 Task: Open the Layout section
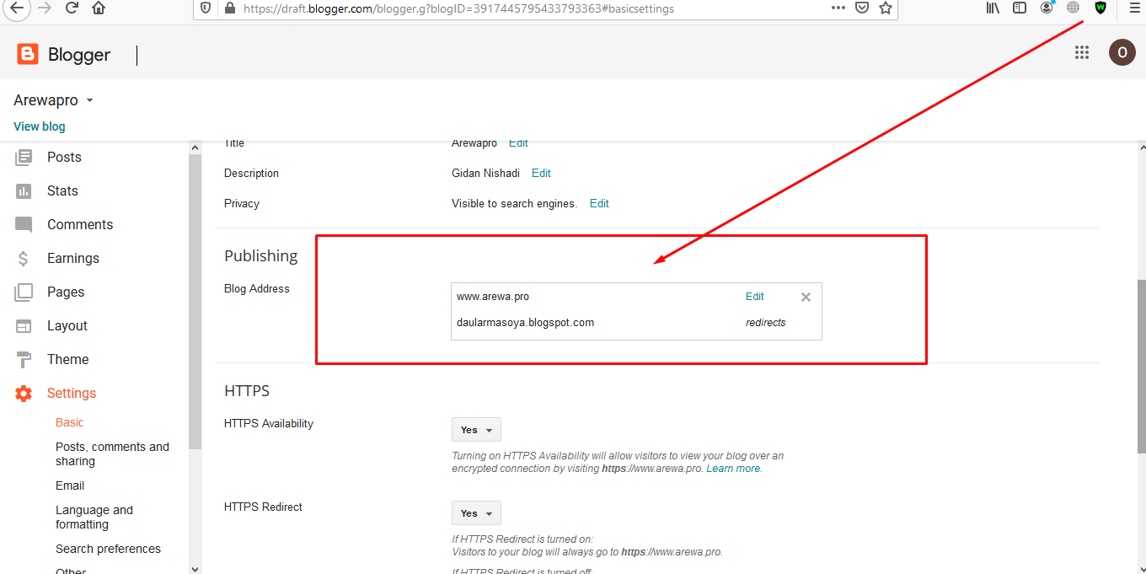[x=67, y=325]
